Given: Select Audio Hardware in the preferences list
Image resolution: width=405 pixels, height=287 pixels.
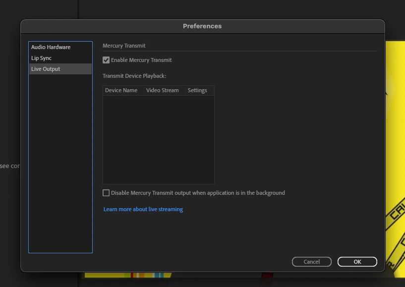Looking at the screenshot, I should tap(60, 47).
